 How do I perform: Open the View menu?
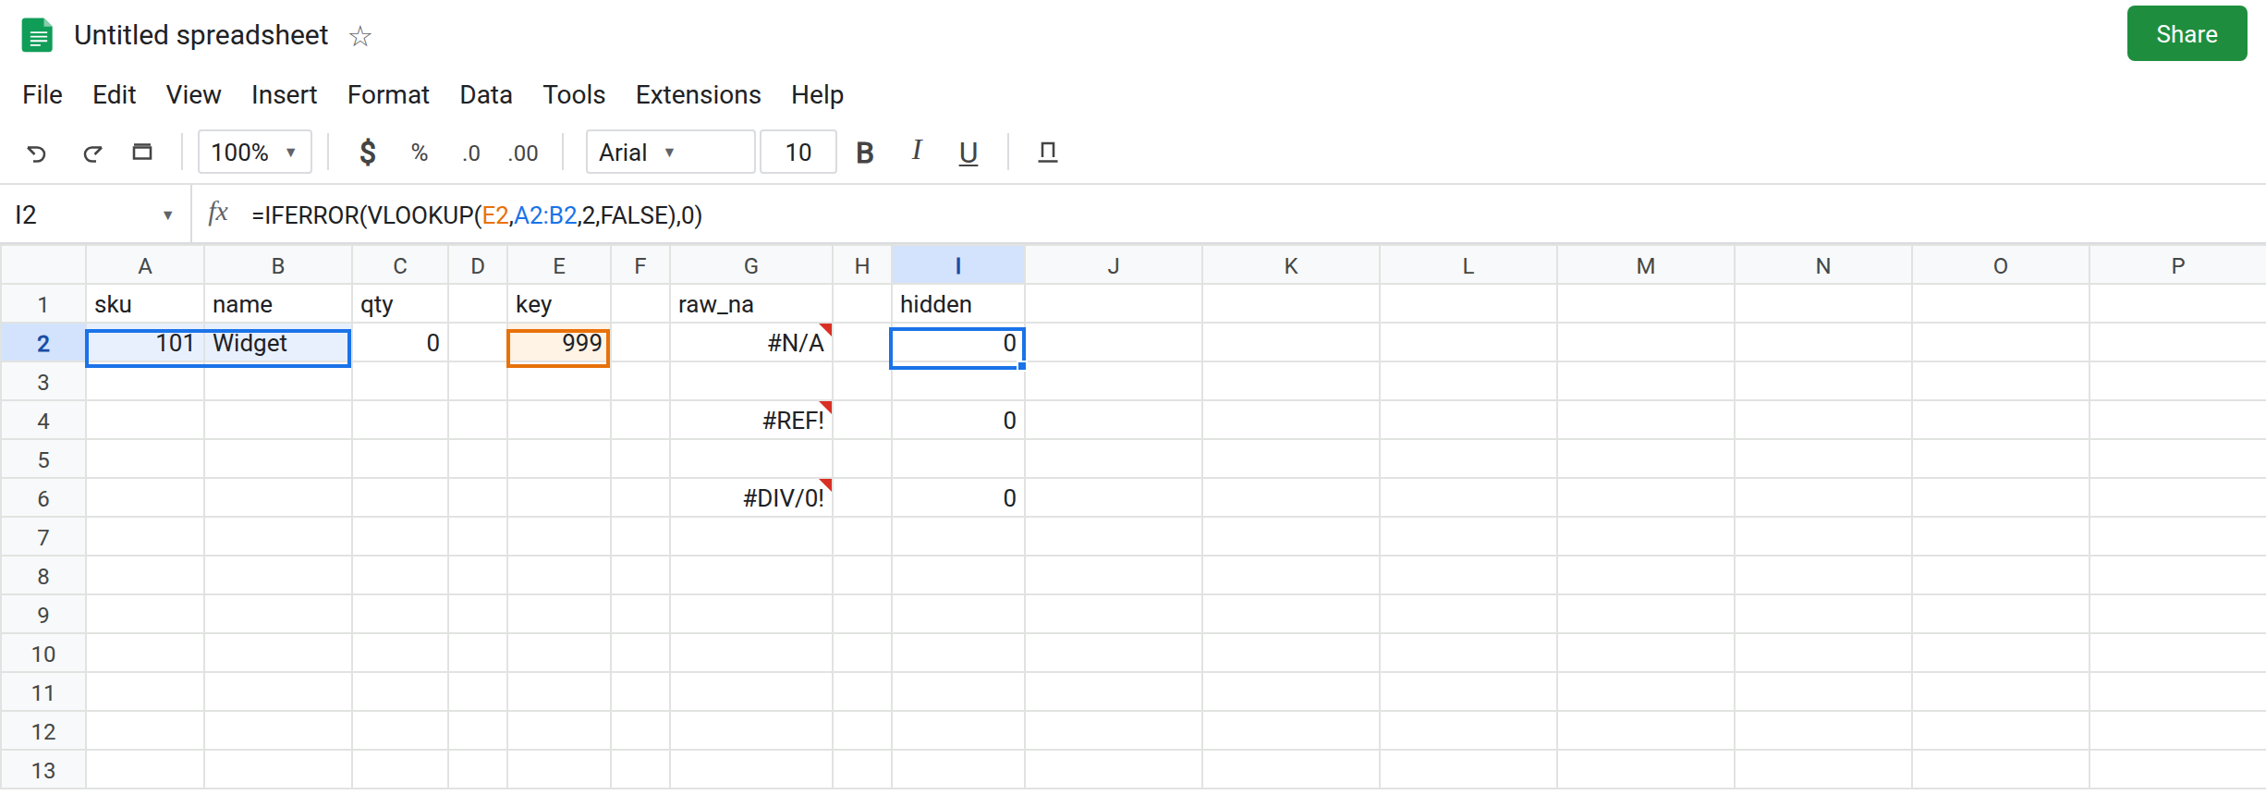coord(193,94)
